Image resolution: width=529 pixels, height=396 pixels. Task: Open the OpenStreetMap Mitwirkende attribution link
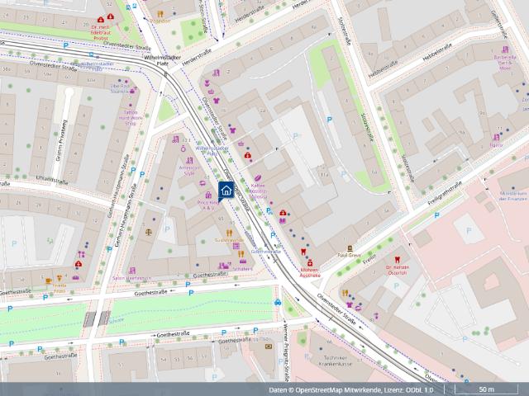[x=339, y=389]
